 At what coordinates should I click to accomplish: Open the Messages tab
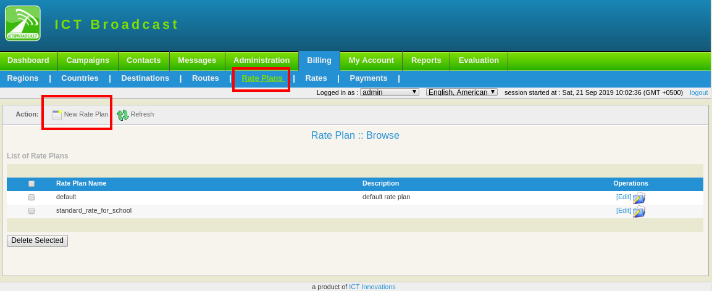[197, 61]
